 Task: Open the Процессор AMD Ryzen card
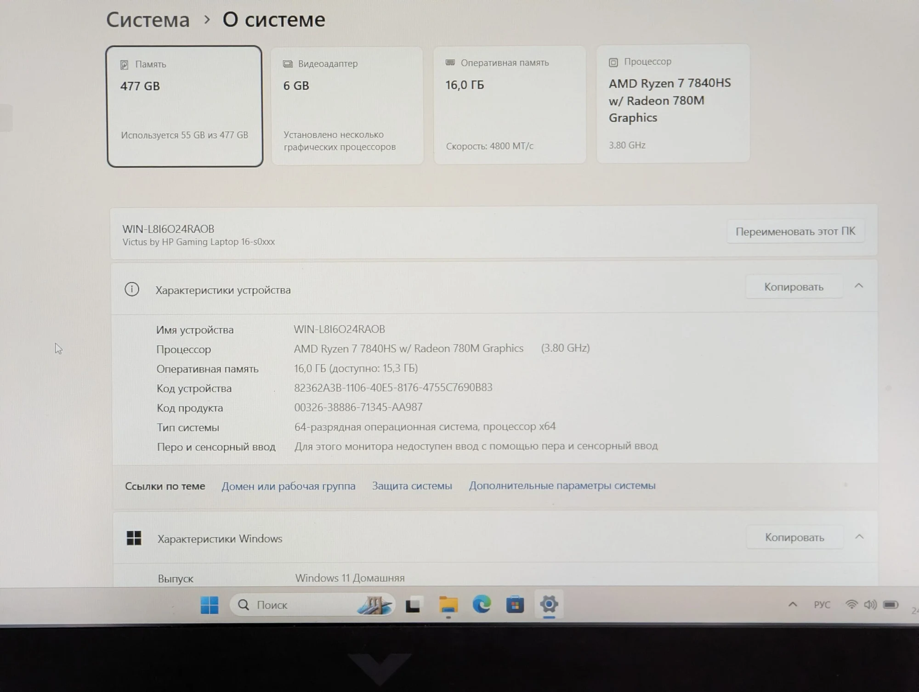tap(673, 103)
